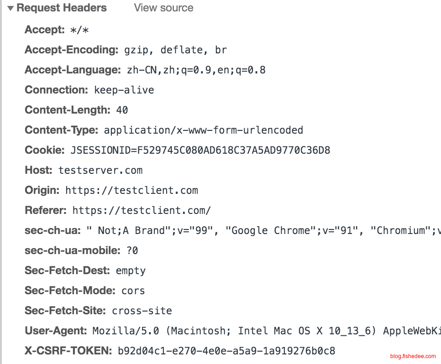Click the Origin header URL value

(x=131, y=191)
